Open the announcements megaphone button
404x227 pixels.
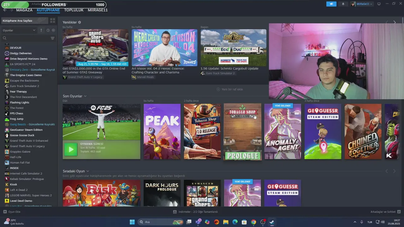[x=331, y=4]
